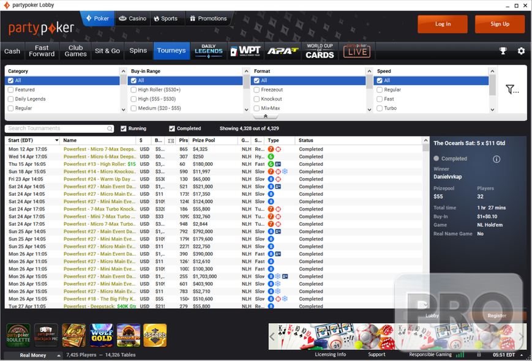Open the Wolf Gold slot icon

102,335
